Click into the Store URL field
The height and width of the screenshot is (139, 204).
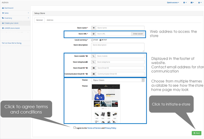pos(113,34)
